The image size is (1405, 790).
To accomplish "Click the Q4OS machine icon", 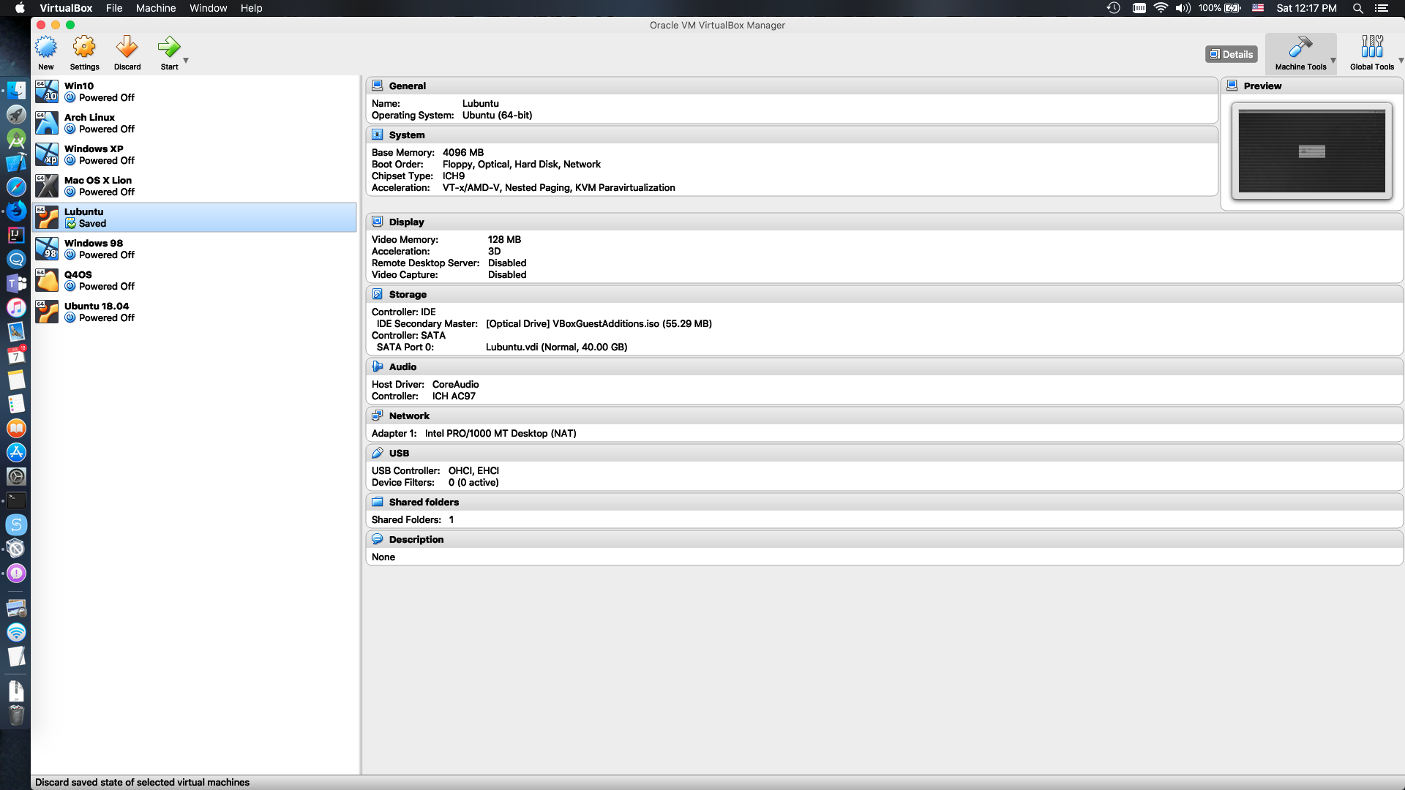I will pos(47,280).
